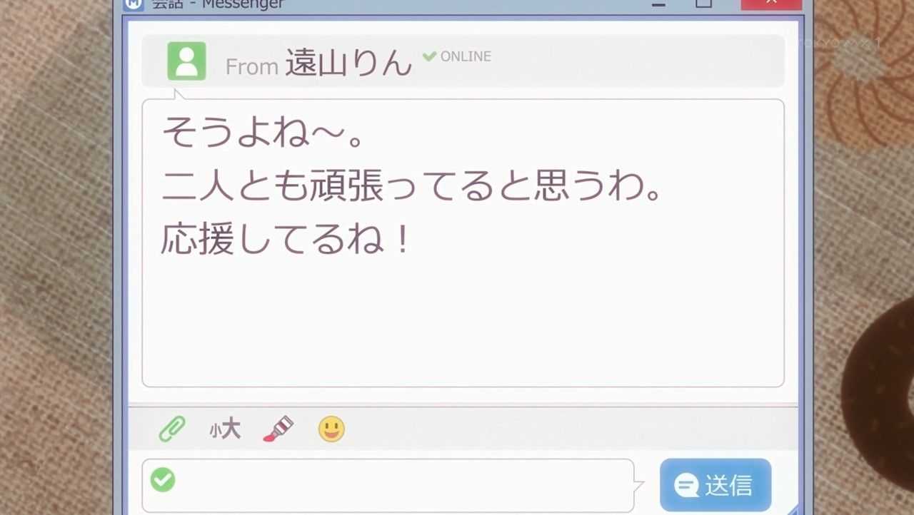
Task: Click the Messenger app icon in the title bar
Action: point(134,4)
